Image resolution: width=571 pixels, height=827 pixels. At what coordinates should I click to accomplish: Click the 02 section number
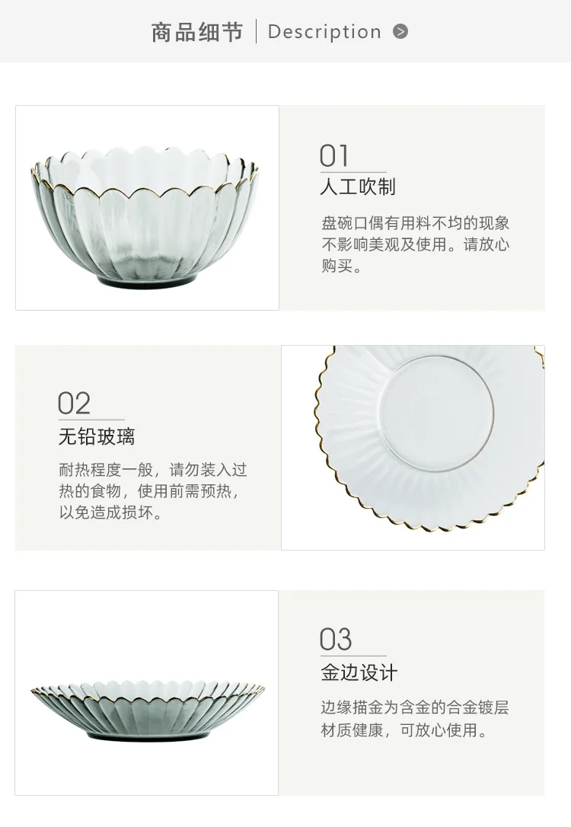point(74,404)
